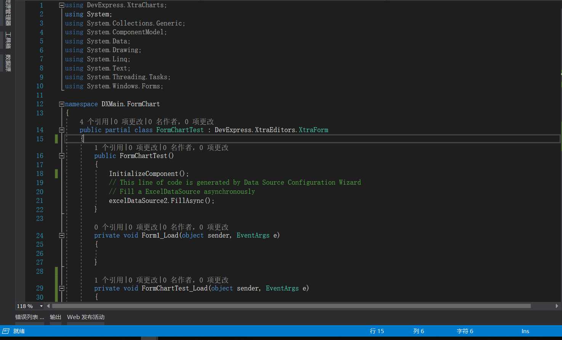Click the excelDataSource2.FillAsync() statement
562x340 pixels.
coord(162,201)
